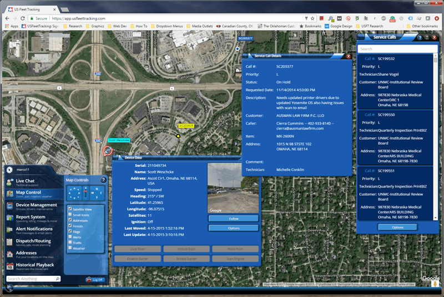The image size is (444, 297).
Task: Enable the Traffic checkbox
Action: tap(70, 242)
